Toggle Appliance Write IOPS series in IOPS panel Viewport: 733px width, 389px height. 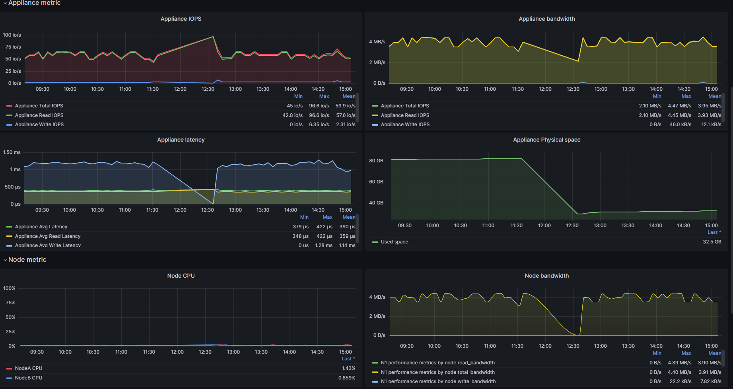(39, 124)
